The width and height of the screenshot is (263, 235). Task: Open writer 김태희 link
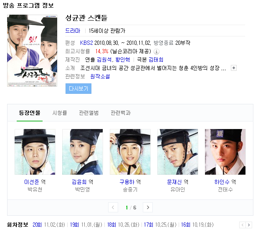pyautogui.click(x=156, y=59)
